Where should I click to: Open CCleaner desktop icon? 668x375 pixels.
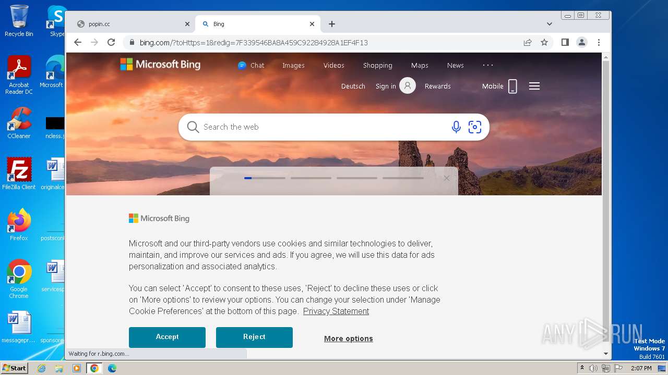tap(19, 123)
